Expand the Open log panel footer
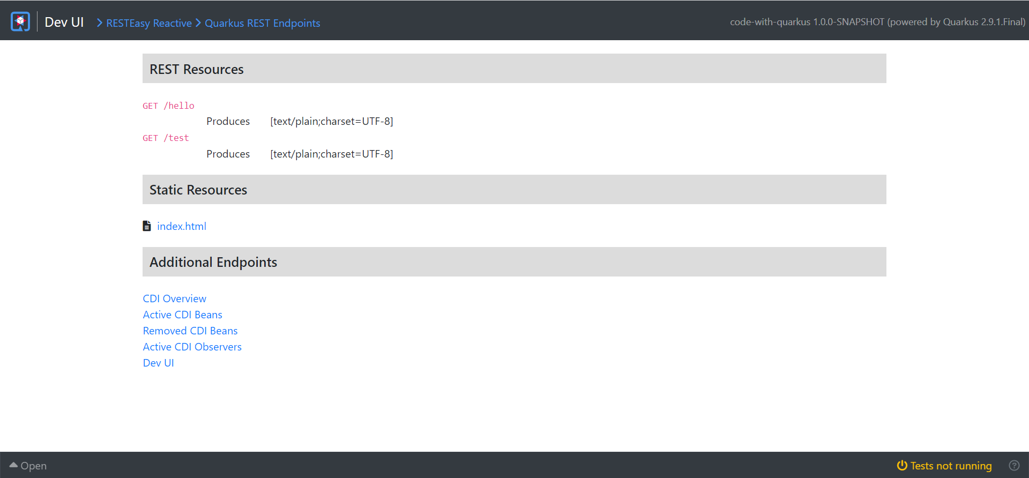This screenshot has width=1029, height=478. point(28,466)
